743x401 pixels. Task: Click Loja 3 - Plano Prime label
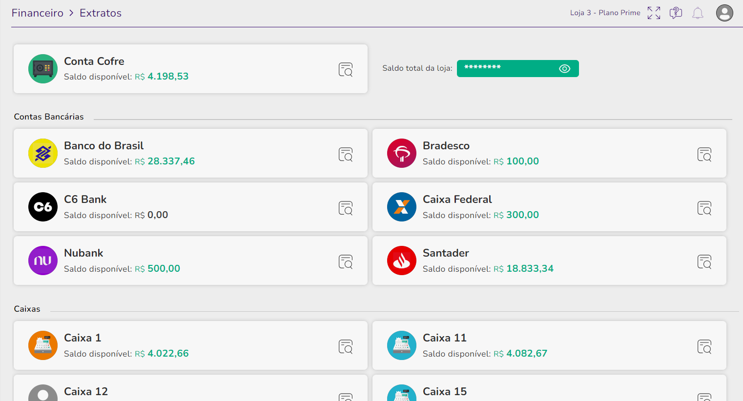point(605,13)
